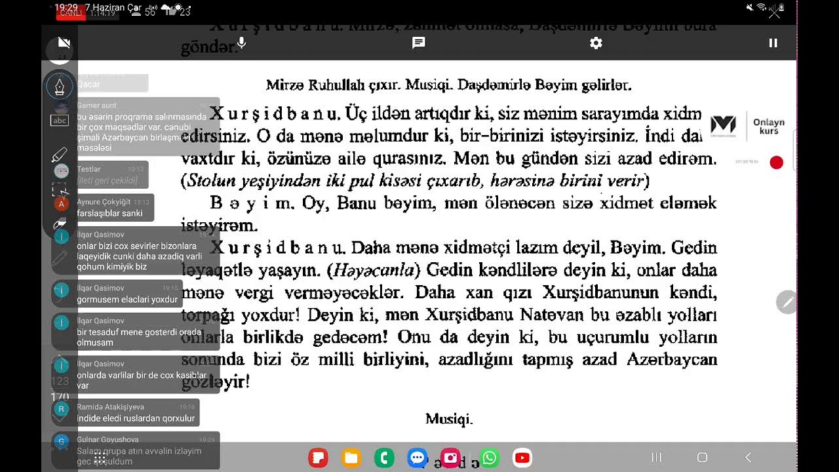This screenshot has height=472, width=839.
Task: Toggle the microphone in top bar
Action: [x=242, y=43]
